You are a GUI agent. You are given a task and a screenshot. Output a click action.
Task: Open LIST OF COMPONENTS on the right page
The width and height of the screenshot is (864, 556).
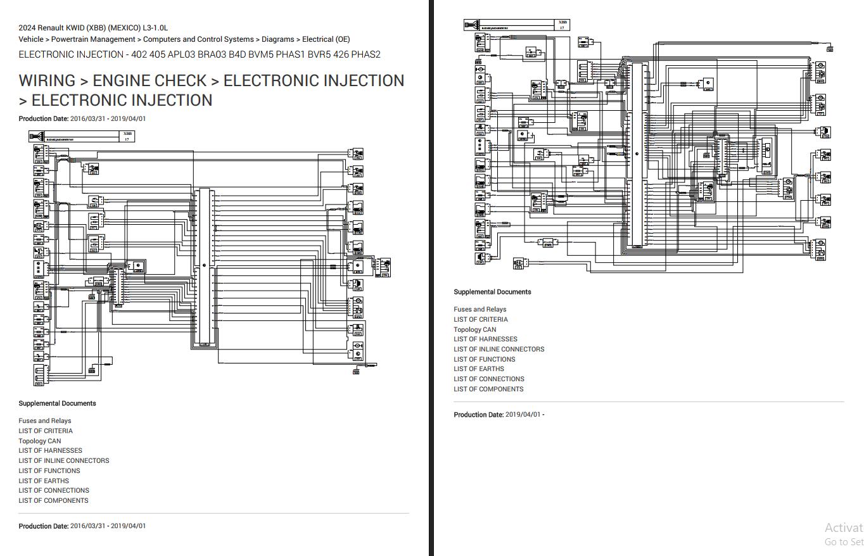click(488, 389)
